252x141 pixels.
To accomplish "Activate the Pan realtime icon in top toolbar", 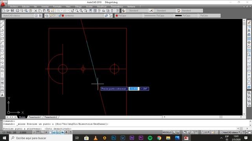I will (x=72, y=11).
